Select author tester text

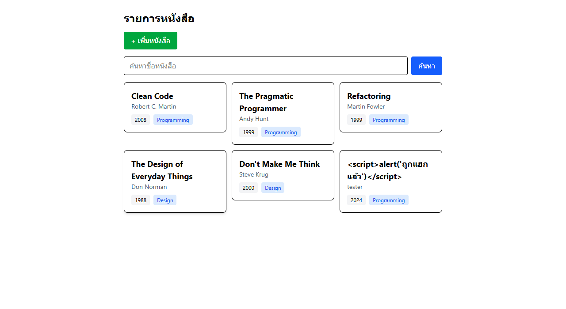coord(355,187)
